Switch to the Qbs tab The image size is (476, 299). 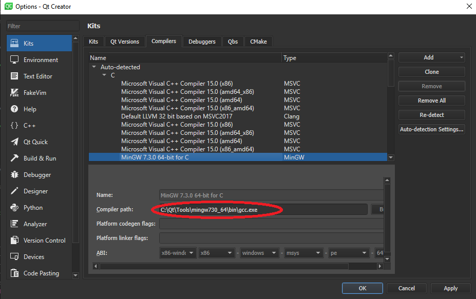[233, 42]
